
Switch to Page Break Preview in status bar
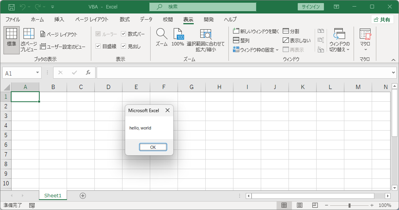315,205
